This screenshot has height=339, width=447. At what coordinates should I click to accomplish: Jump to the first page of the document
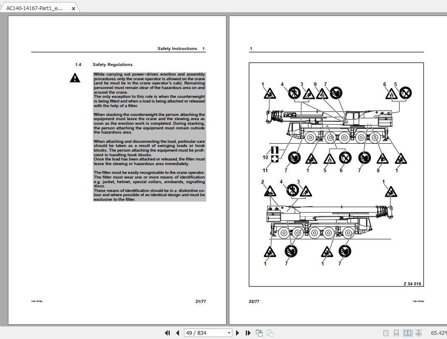(168, 333)
